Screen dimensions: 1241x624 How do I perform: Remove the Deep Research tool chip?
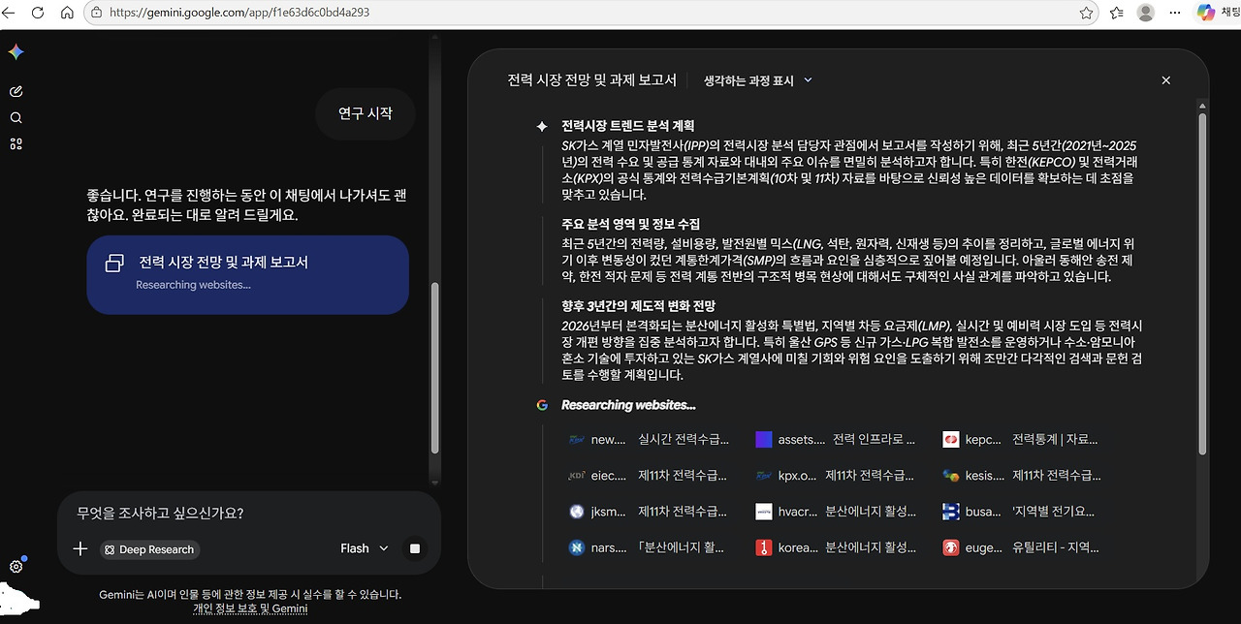point(150,549)
